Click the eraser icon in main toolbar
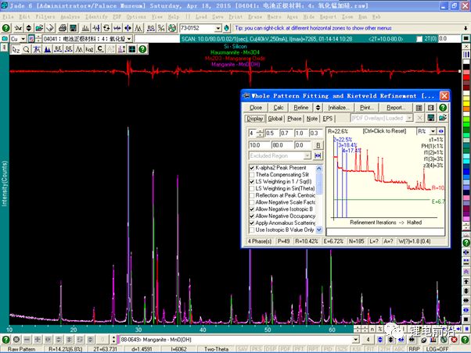Image resolution: width=471 pixels, height=353 pixels. [x=50, y=28]
